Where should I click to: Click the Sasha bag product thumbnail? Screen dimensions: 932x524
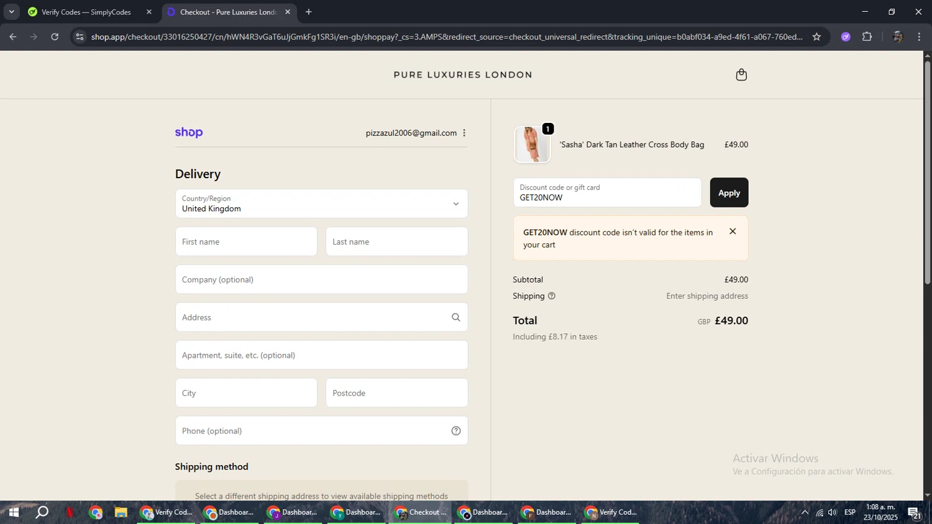click(x=532, y=145)
